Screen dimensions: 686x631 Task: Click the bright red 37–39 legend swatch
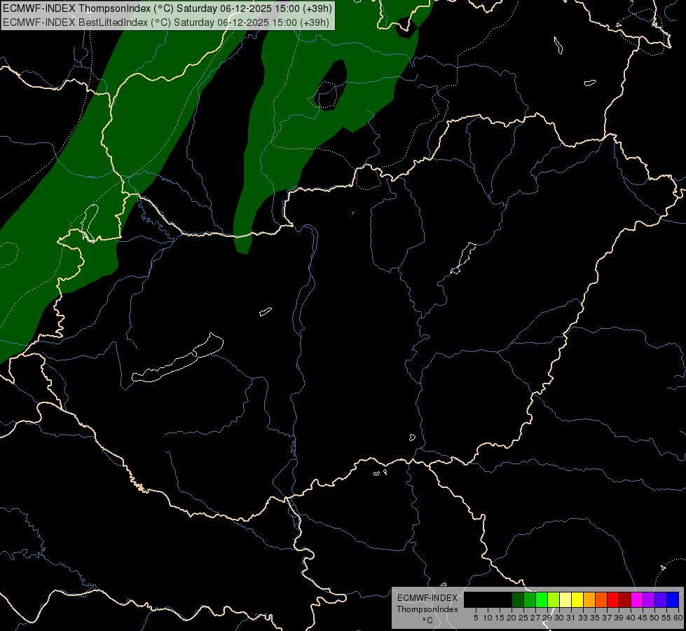coord(613,599)
